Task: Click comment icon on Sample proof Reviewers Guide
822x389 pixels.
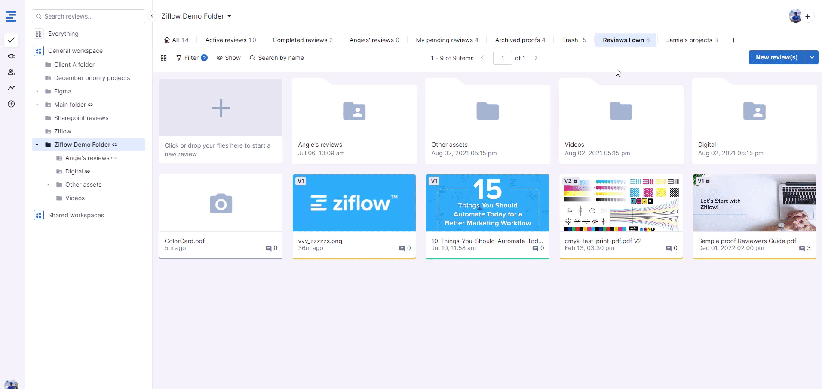Action: [x=802, y=248]
